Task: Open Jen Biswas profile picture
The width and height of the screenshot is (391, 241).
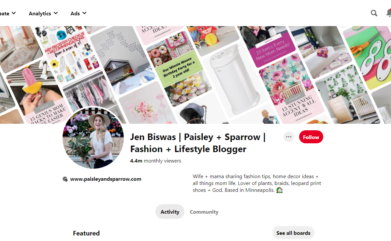Action: point(93,138)
